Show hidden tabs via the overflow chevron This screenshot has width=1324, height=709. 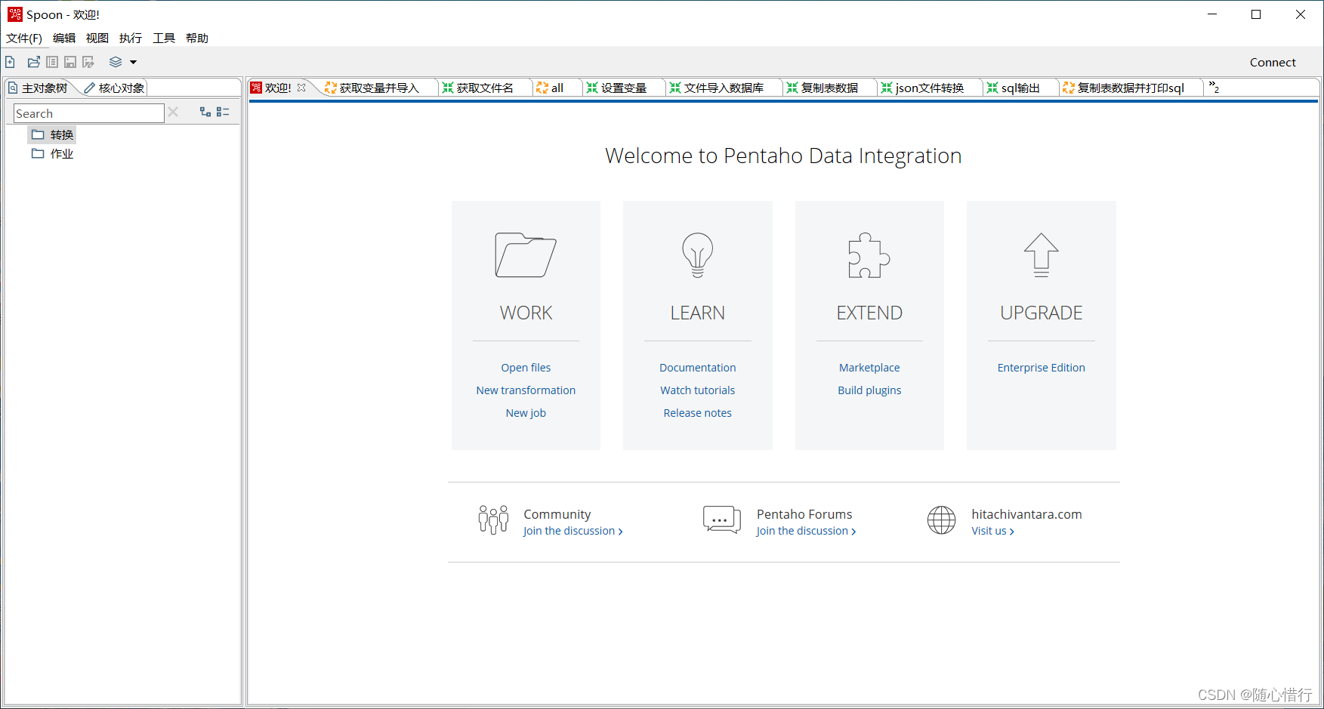tap(1214, 87)
